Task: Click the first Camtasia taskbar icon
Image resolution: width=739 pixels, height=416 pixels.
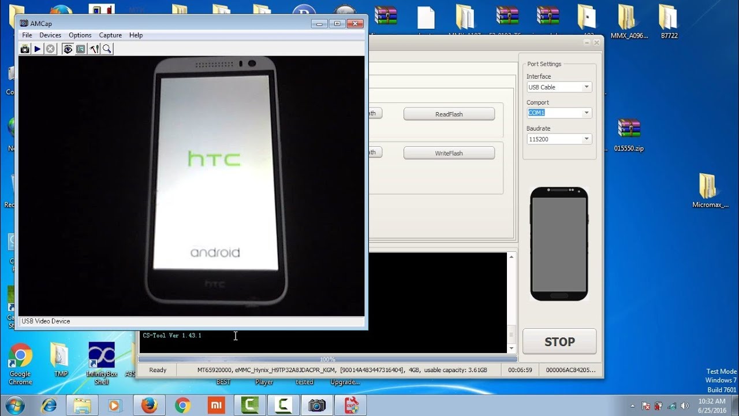Action: click(249, 406)
